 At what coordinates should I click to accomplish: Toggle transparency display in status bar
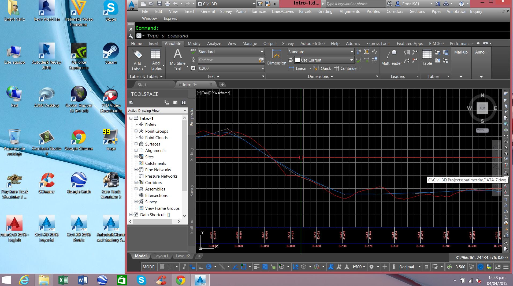click(265, 267)
